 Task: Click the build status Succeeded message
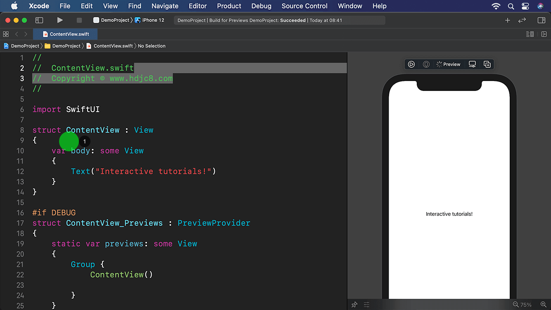tap(280, 20)
